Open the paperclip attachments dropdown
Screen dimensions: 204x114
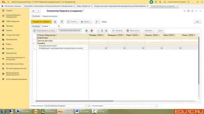(x=97, y=22)
